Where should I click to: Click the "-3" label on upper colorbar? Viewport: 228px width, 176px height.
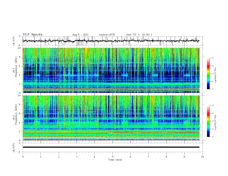(x=212, y=58)
